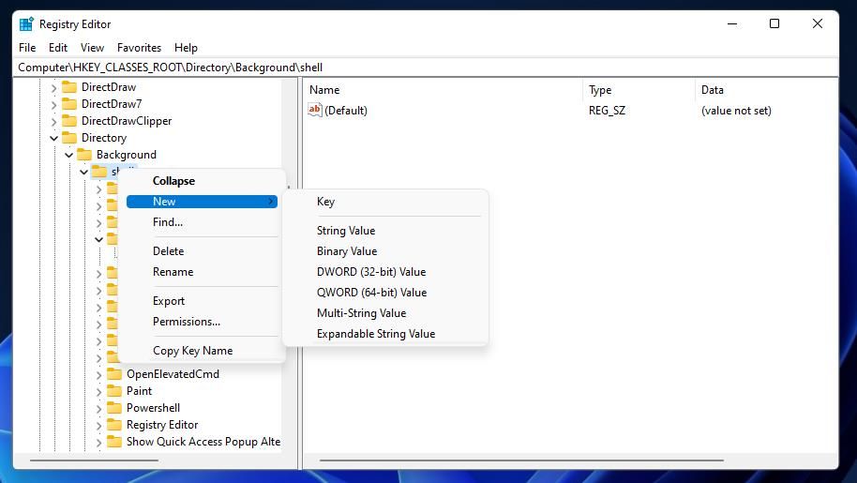Collapse the Background key chevron
This screenshot has height=483, width=857.
point(68,155)
